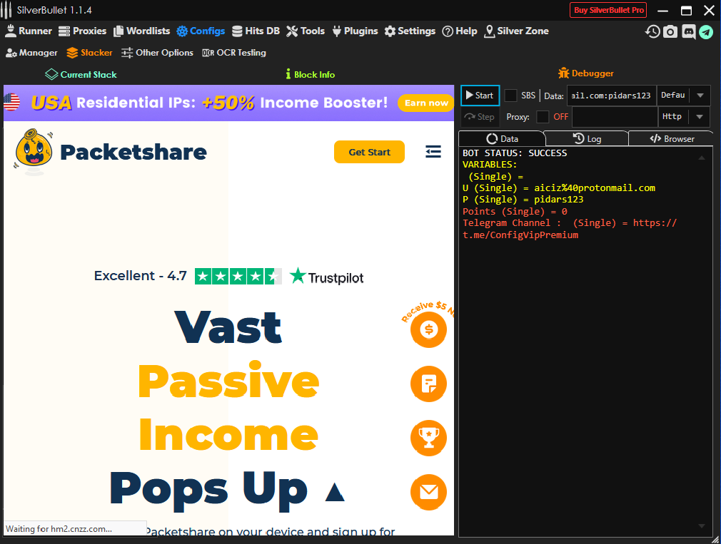Open the Tools menu
721x544 pixels.
pos(306,31)
